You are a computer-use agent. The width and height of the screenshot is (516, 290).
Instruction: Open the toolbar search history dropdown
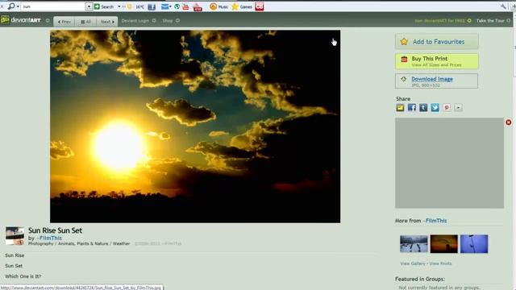89,6
